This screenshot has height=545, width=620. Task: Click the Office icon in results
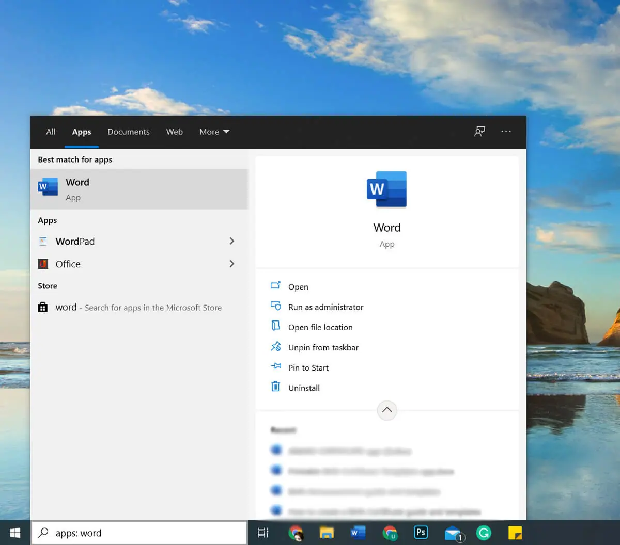pos(43,264)
